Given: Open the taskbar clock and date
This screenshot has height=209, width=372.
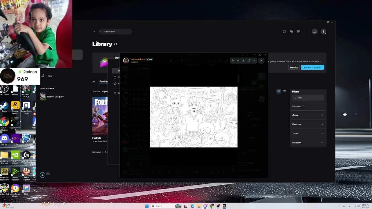Looking at the screenshot, I should (x=365, y=206).
